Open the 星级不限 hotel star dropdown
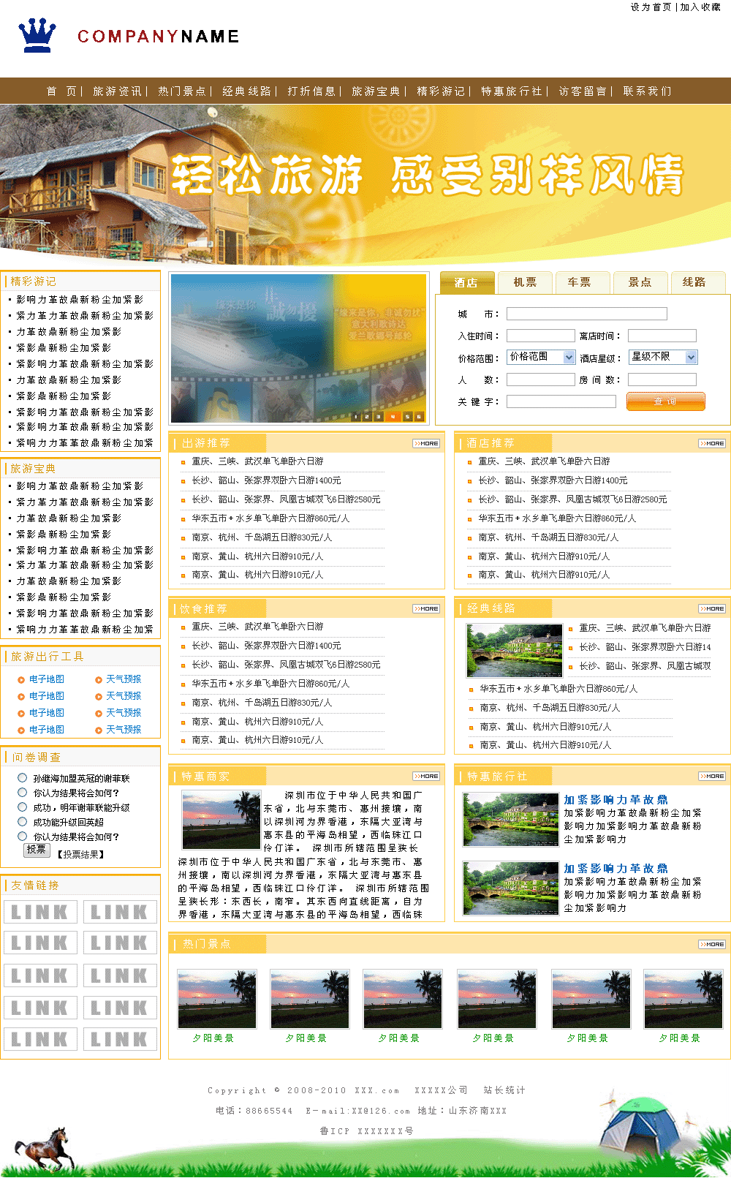The height and width of the screenshot is (1178, 731). click(x=691, y=357)
